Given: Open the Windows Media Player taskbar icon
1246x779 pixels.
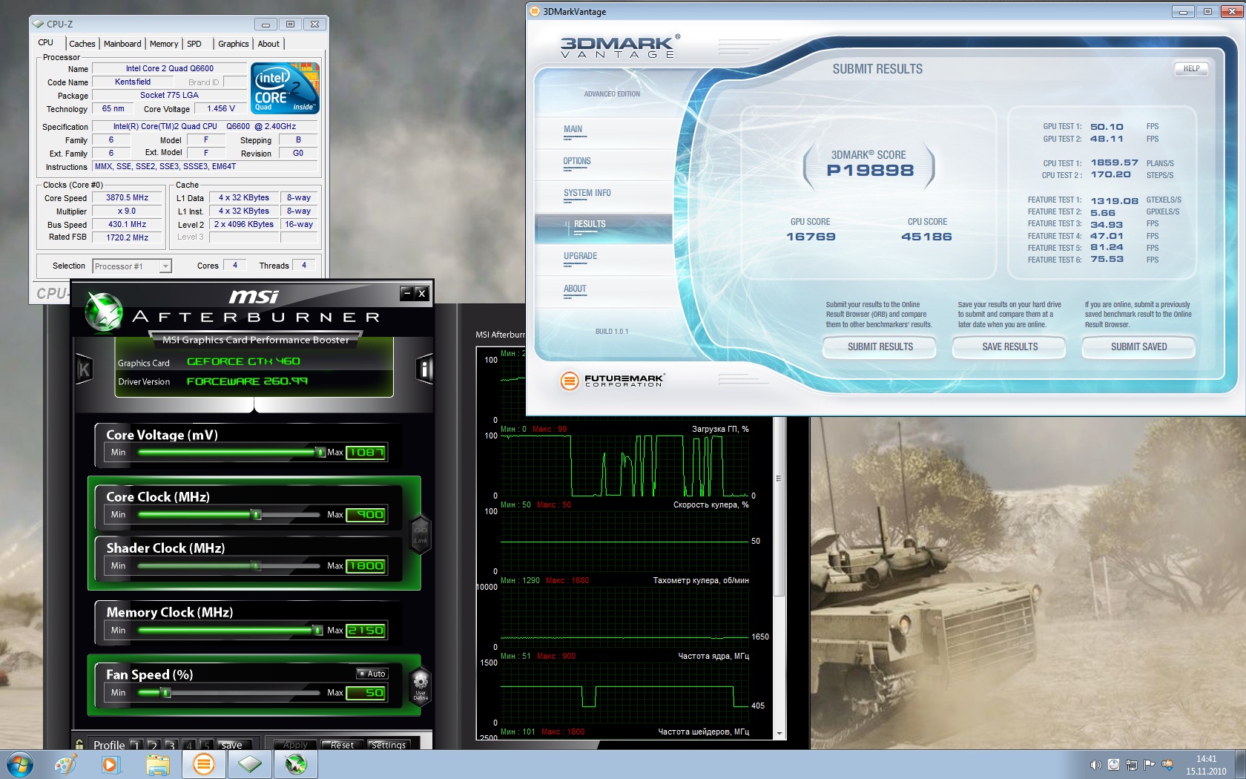Looking at the screenshot, I should point(111,764).
